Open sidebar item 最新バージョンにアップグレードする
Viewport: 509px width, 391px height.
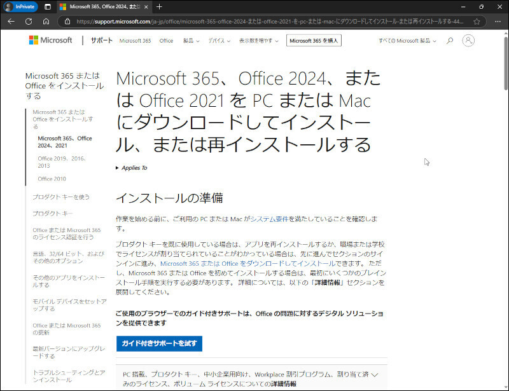69,352
